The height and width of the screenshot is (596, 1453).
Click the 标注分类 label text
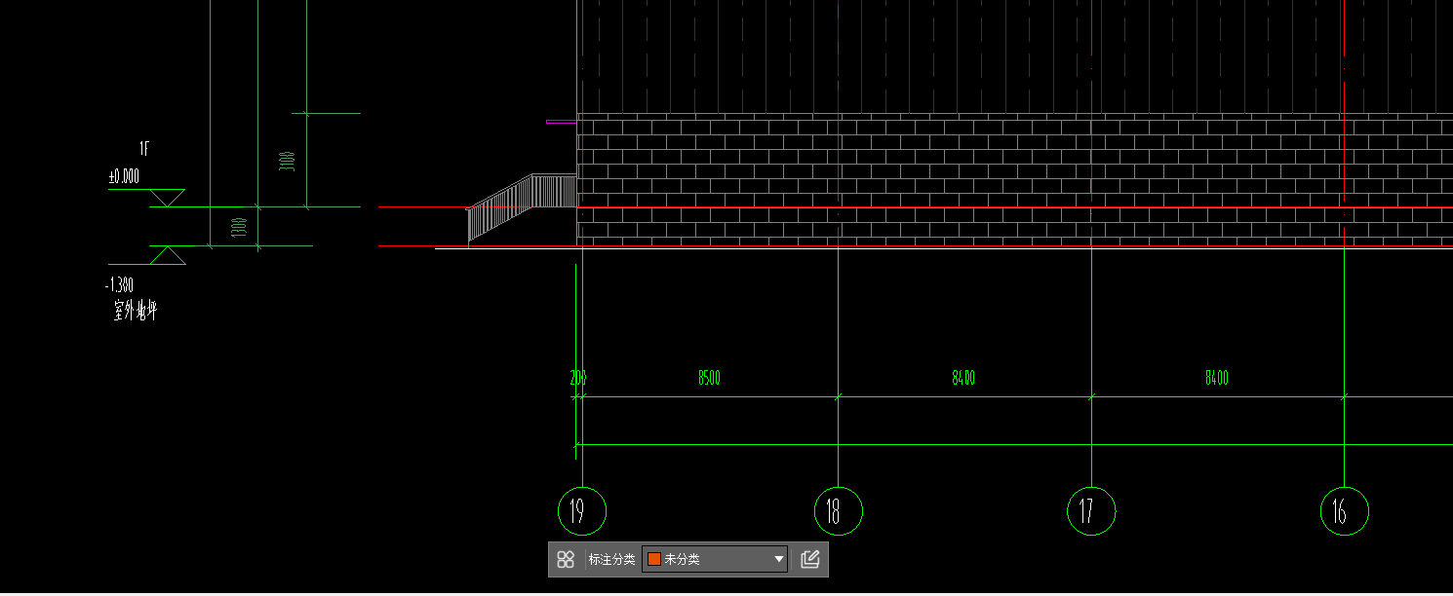(611, 560)
